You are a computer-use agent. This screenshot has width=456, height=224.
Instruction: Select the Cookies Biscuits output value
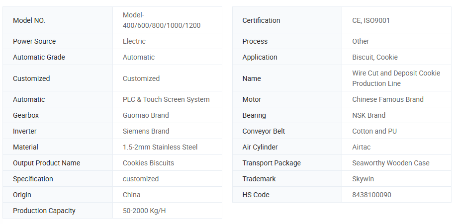148,163
